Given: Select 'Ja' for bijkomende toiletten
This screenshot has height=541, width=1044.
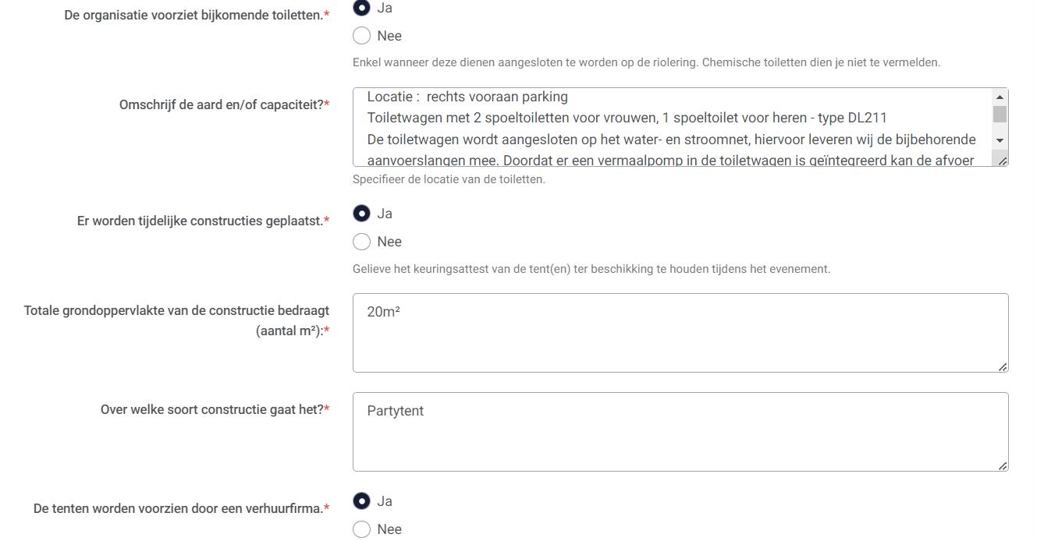Looking at the screenshot, I should pos(361,8).
